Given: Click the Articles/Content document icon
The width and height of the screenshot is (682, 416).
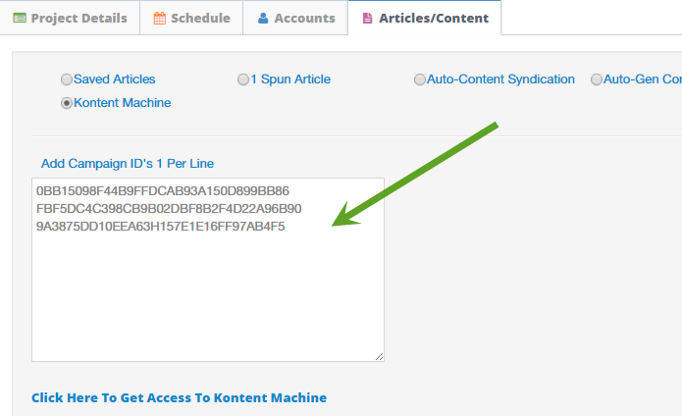Looking at the screenshot, I should [x=368, y=19].
